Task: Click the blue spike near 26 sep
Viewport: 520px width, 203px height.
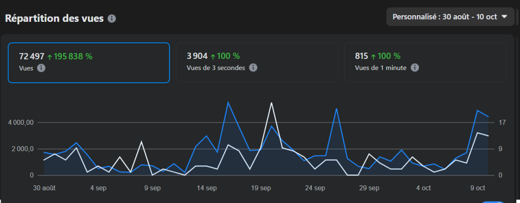Action: pos(336,108)
